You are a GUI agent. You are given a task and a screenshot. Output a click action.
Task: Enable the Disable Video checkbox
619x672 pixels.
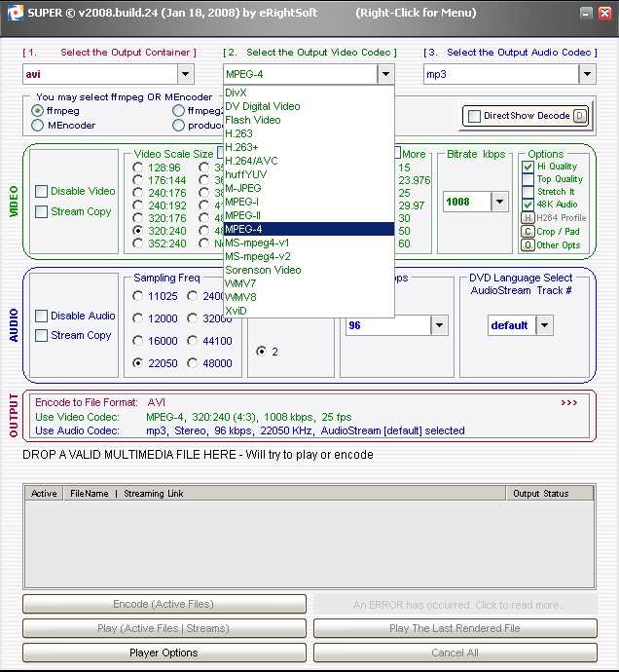(x=42, y=192)
